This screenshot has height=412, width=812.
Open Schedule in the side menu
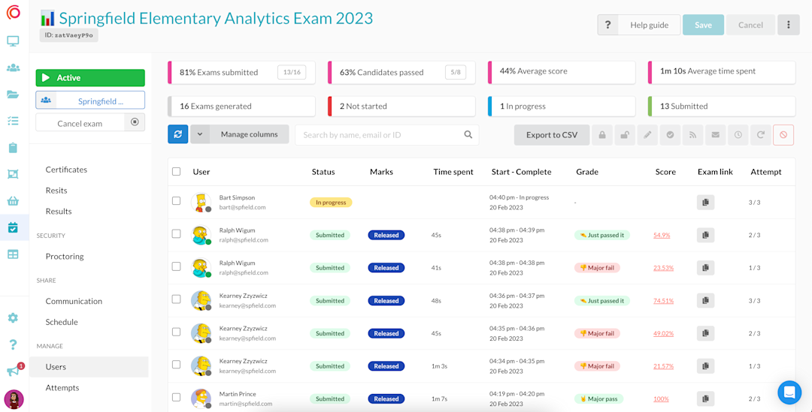[x=62, y=321]
